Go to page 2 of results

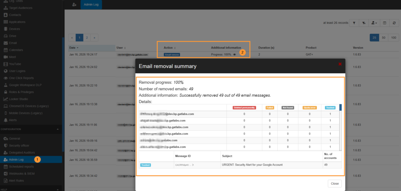[87, 38]
